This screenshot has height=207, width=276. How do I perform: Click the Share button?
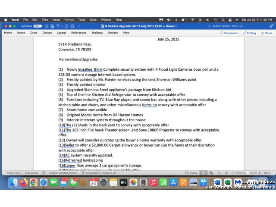coord(266,33)
